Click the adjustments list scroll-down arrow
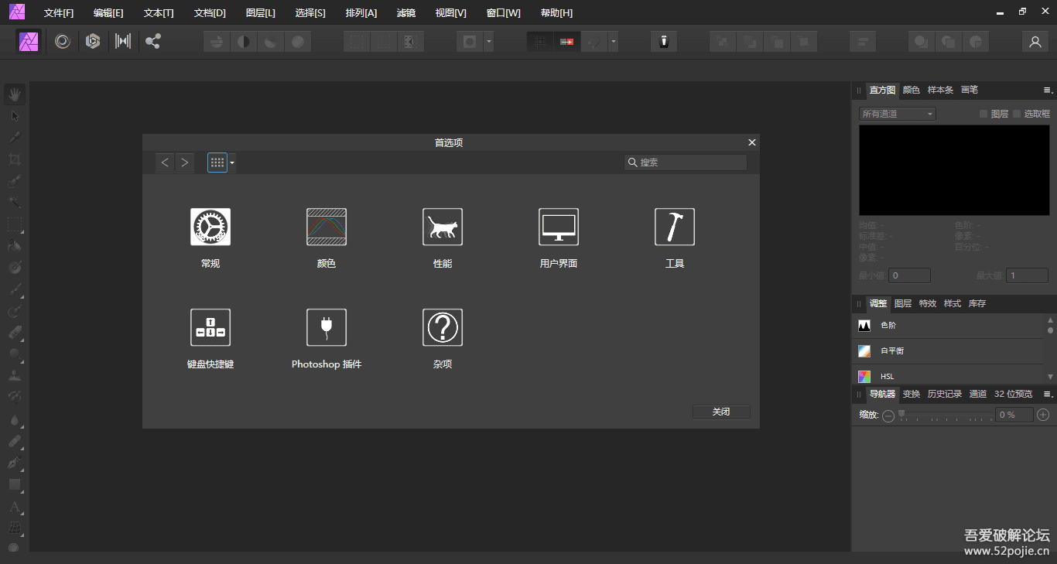1057x564 pixels. (x=1050, y=377)
